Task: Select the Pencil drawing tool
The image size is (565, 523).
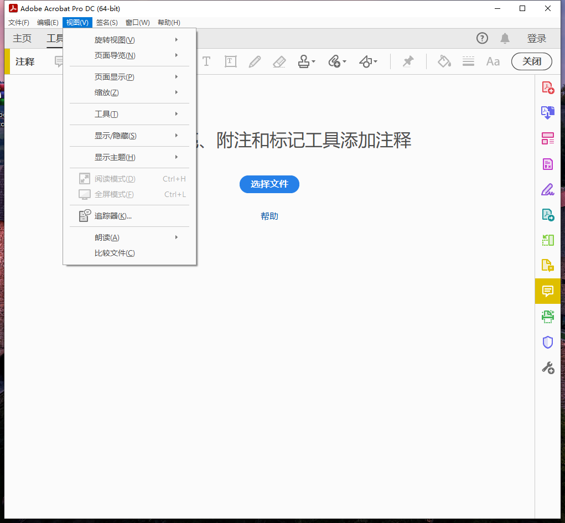Action: 255,61
